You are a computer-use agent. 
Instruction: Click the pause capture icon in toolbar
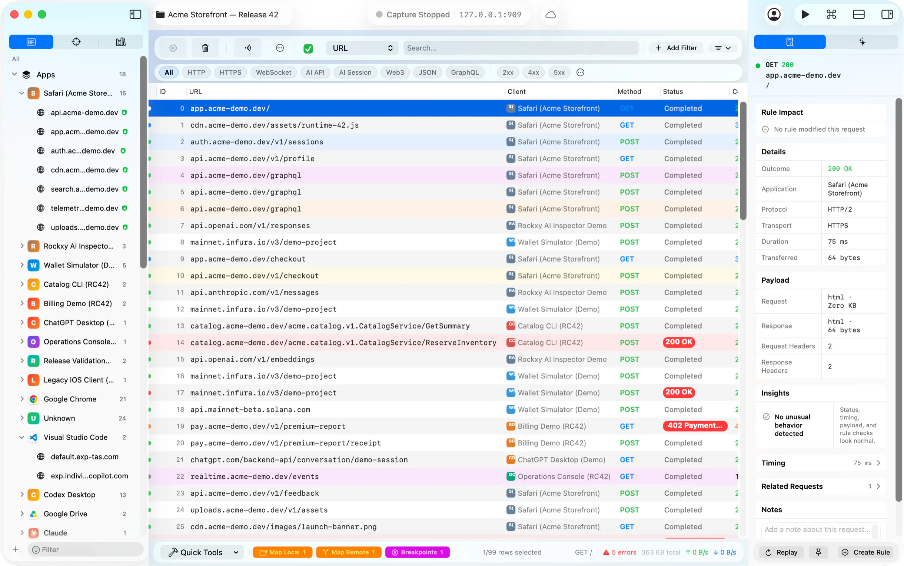coord(173,48)
